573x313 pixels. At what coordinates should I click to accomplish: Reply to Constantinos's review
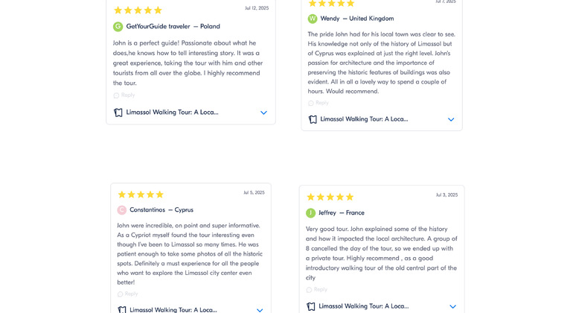pyautogui.click(x=128, y=294)
